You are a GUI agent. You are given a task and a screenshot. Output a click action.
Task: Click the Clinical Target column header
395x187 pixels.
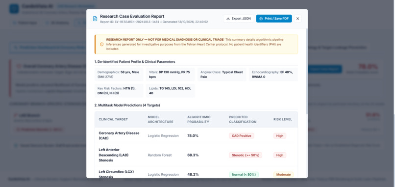pyautogui.click(x=113, y=119)
